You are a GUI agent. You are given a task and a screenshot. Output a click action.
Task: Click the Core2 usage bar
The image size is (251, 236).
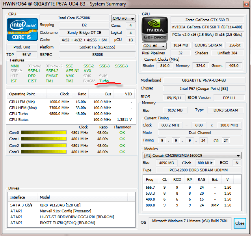click(x=44, y=145)
